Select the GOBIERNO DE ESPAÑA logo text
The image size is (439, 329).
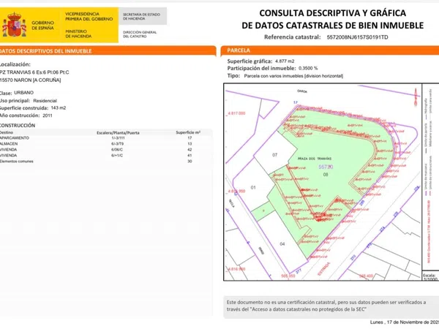pos(42,25)
